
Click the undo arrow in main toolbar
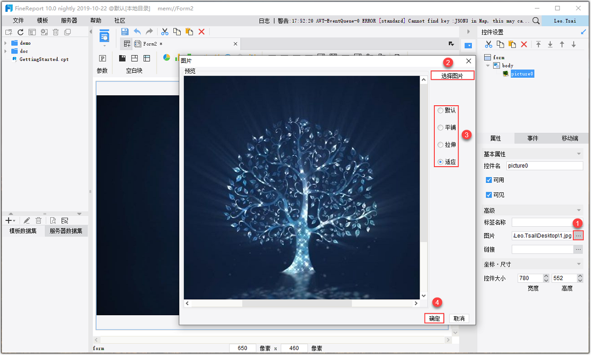pos(137,31)
